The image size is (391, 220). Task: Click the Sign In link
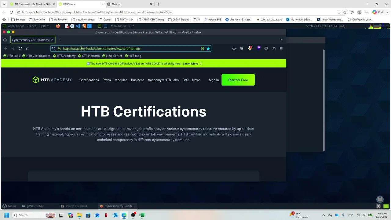(x=214, y=80)
